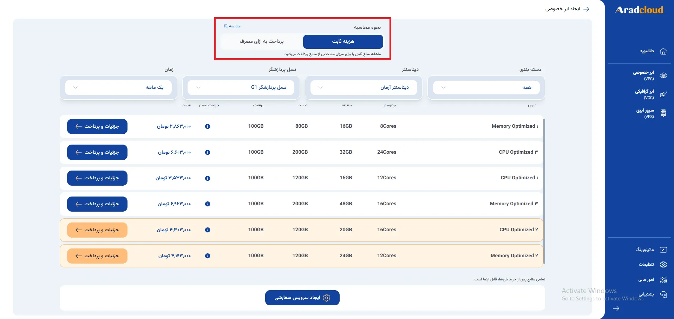The height and width of the screenshot is (319, 674).
Task: Select the CPU Optimized ۲ plan title
Action: click(x=518, y=230)
